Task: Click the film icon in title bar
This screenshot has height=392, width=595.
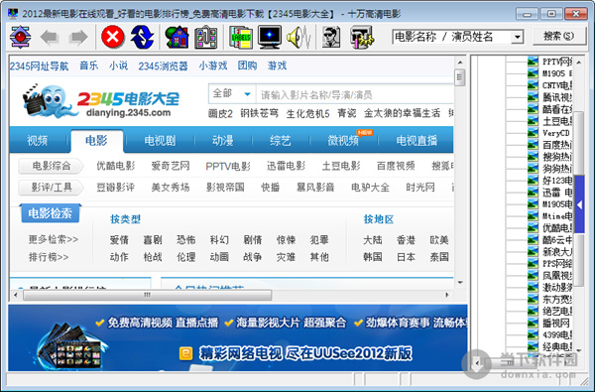Action: point(13,14)
